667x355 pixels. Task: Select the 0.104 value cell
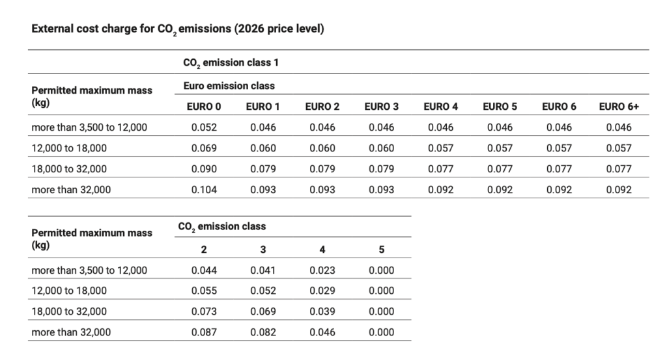coord(204,190)
